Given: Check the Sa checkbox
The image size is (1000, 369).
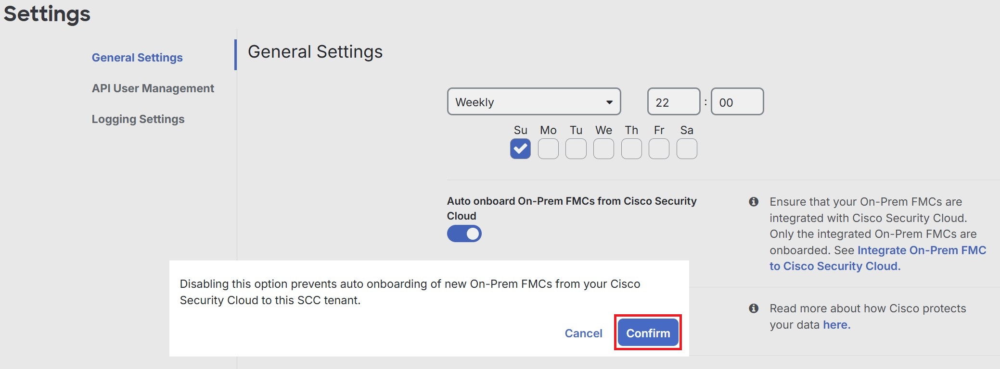Looking at the screenshot, I should tap(687, 148).
